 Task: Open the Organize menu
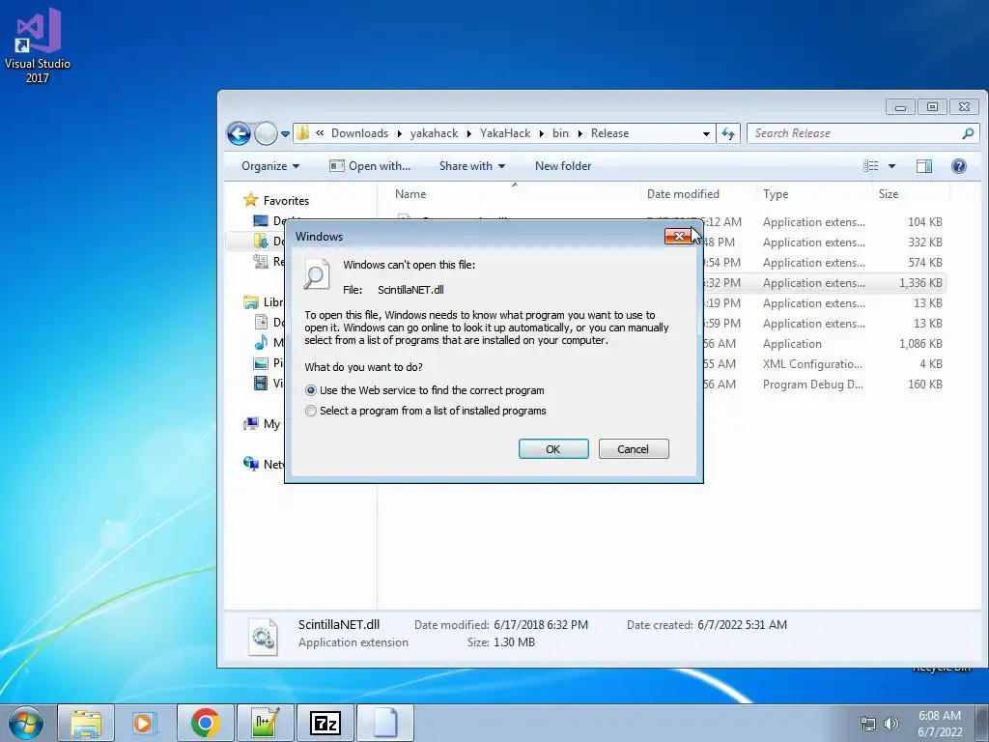pyautogui.click(x=270, y=166)
